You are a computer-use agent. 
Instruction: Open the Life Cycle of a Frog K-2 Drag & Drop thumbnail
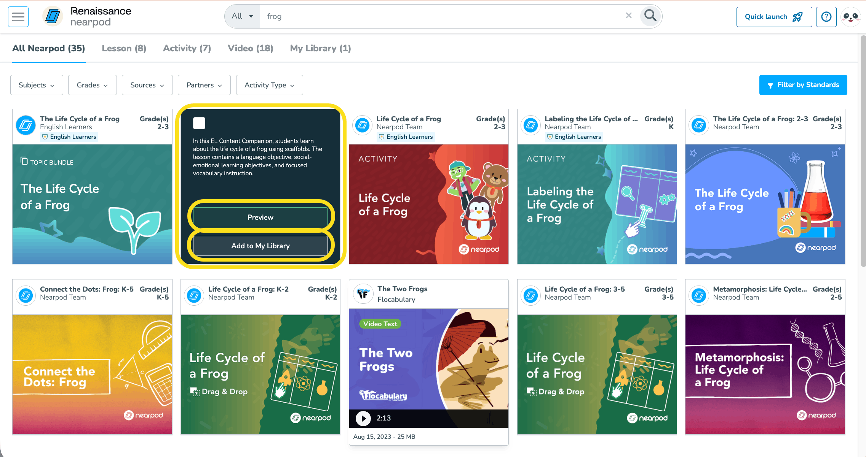coord(260,374)
